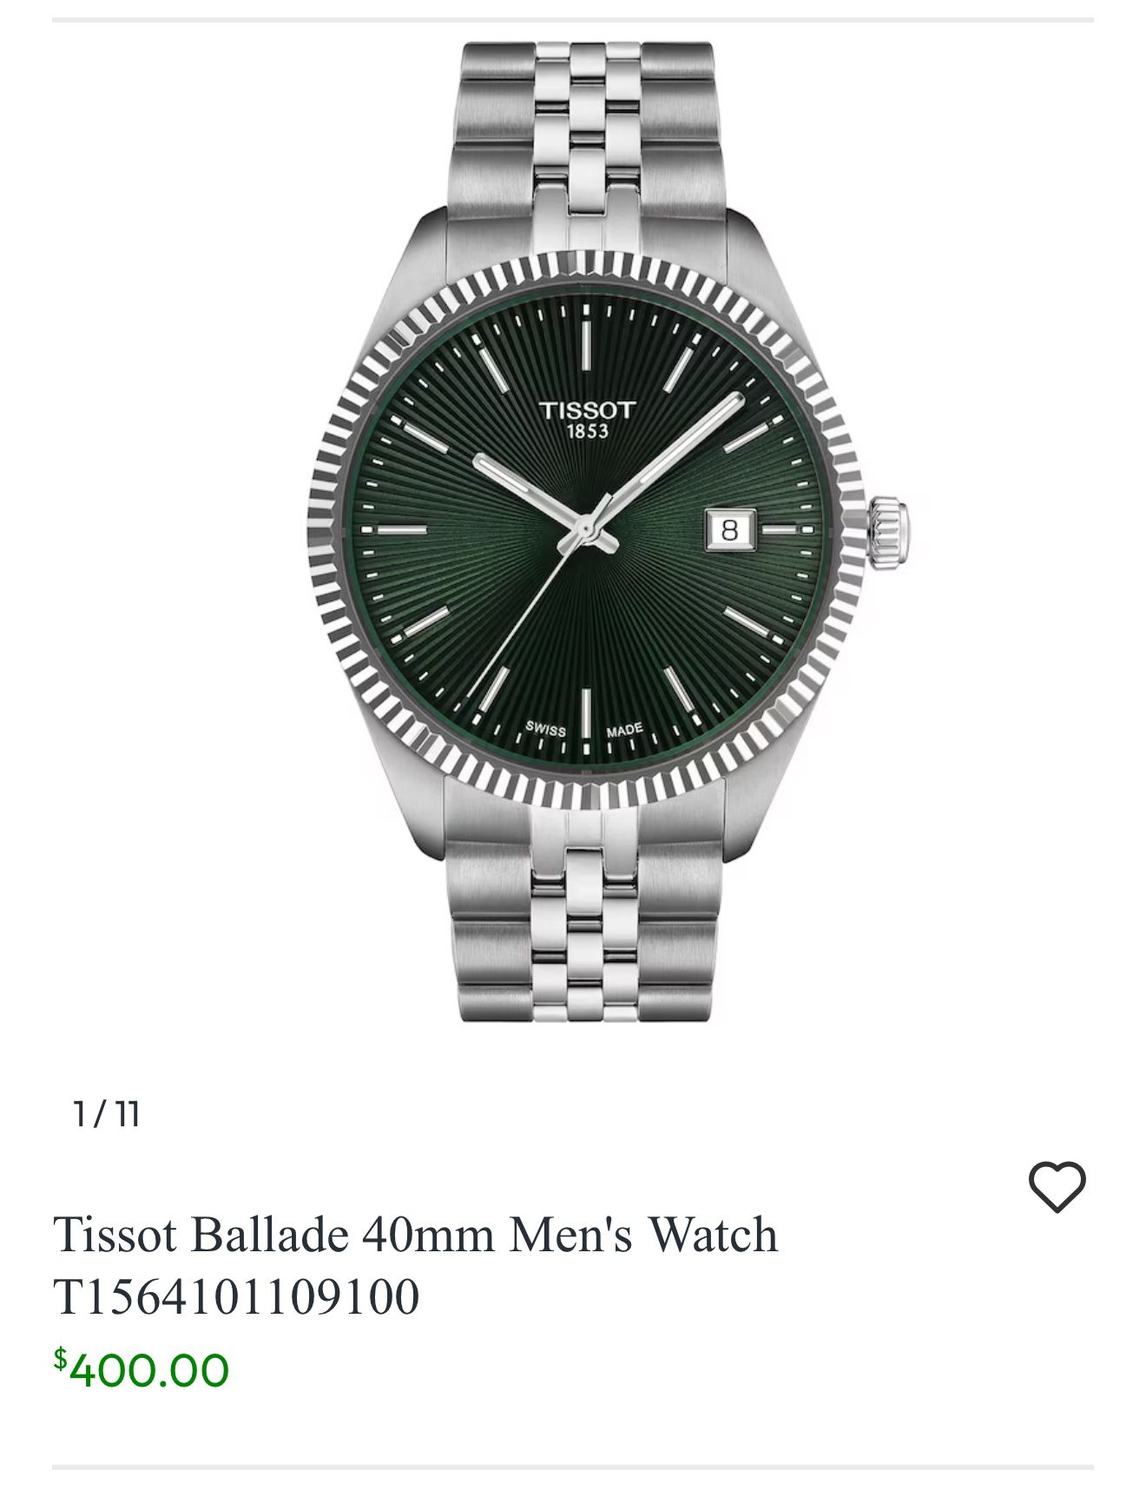Click the center of the watch hands
The image size is (1146, 1489).
pyautogui.click(x=587, y=528)
